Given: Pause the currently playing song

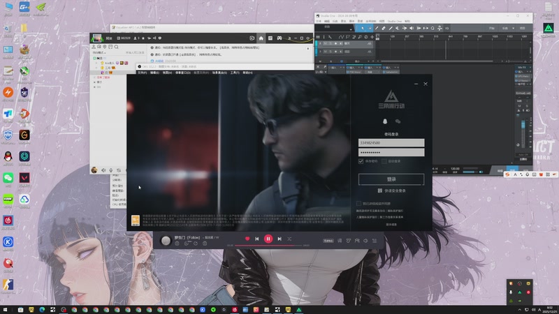Looking at the screenshot, I should click(x=268, y=239).
